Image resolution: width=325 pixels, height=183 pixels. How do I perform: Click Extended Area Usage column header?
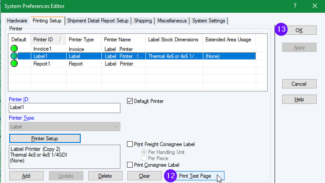click(229, 40)
